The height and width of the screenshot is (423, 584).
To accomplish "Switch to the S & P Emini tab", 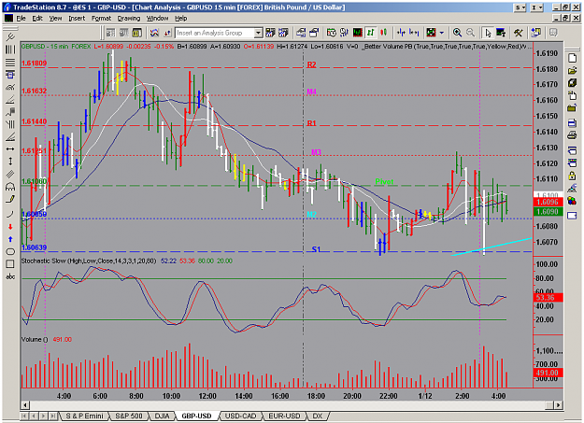I will [84, 416].
